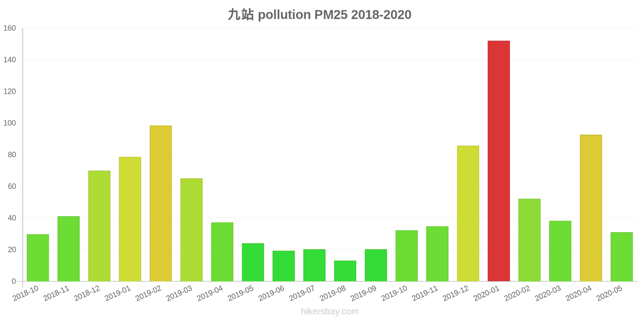Click the 2019-01 bar
Screen dimensions: 639x319
(130, 219)
